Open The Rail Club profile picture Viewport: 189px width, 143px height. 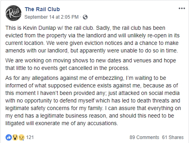coord(13,13)
